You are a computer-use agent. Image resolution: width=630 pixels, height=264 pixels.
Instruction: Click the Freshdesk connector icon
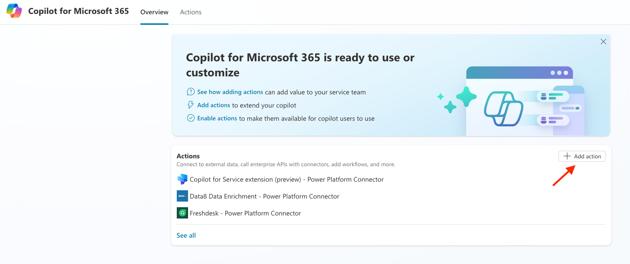(x=182, y=213)
